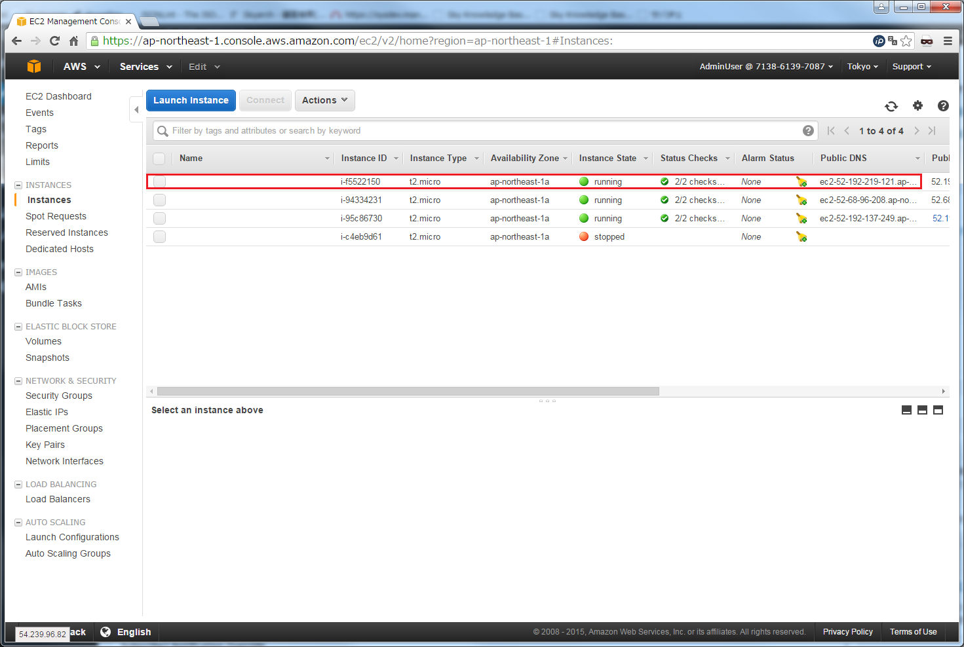Screen dimensions: 964x647
Task: Open EC2 Dashboard in sidebar
Action: click(x=58, y=96)
